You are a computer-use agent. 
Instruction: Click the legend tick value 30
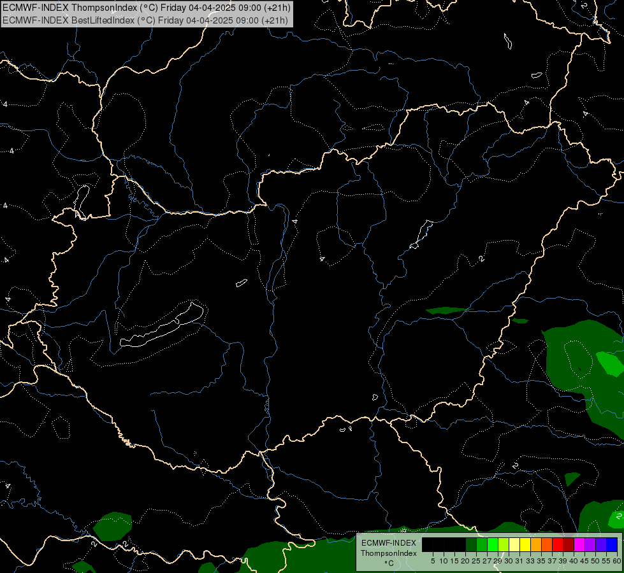click(x=509, y=561)
